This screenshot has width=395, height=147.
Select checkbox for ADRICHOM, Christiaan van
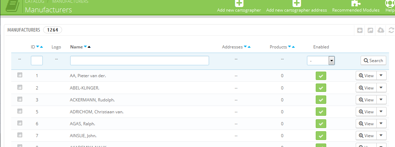[20, 111]
